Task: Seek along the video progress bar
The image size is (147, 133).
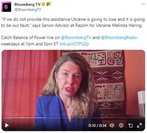Action: tap(73, 118)
